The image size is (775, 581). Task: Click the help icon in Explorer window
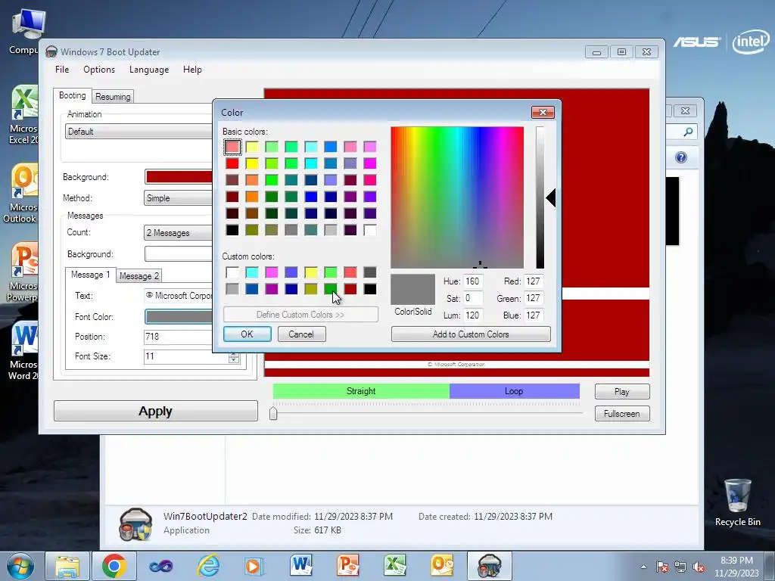(x=681, y=157)
